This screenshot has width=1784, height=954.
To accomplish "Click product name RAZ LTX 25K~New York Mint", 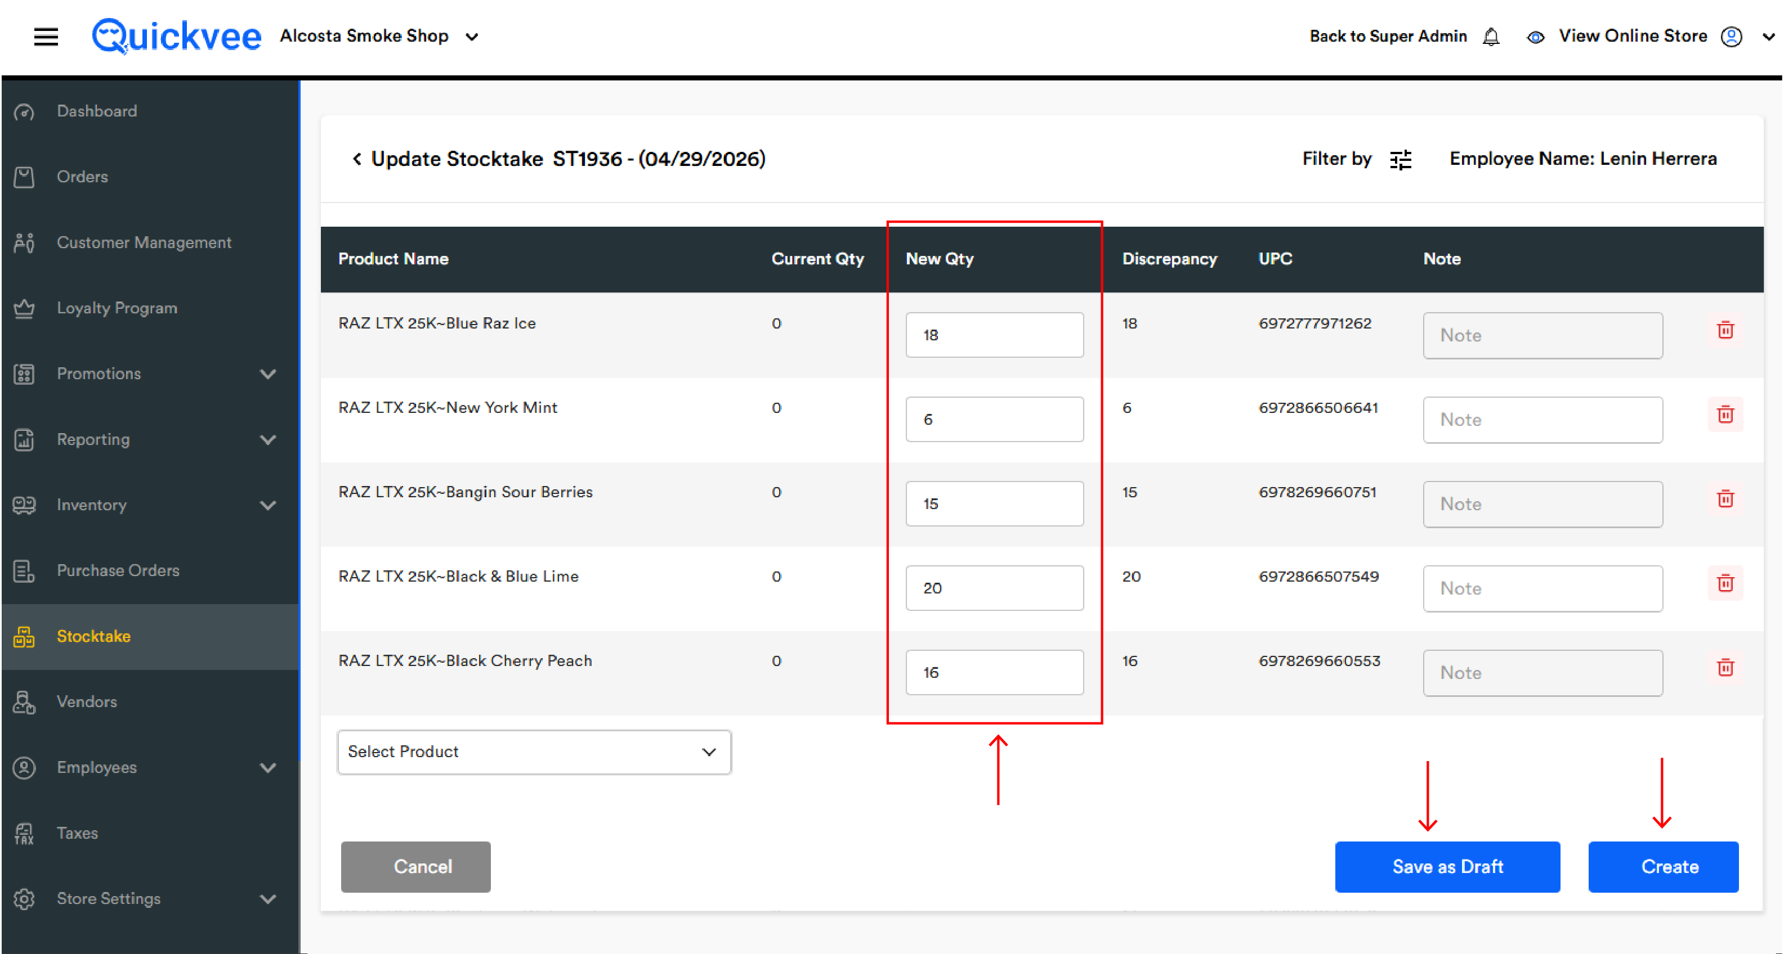I will (x=448, y=408).
